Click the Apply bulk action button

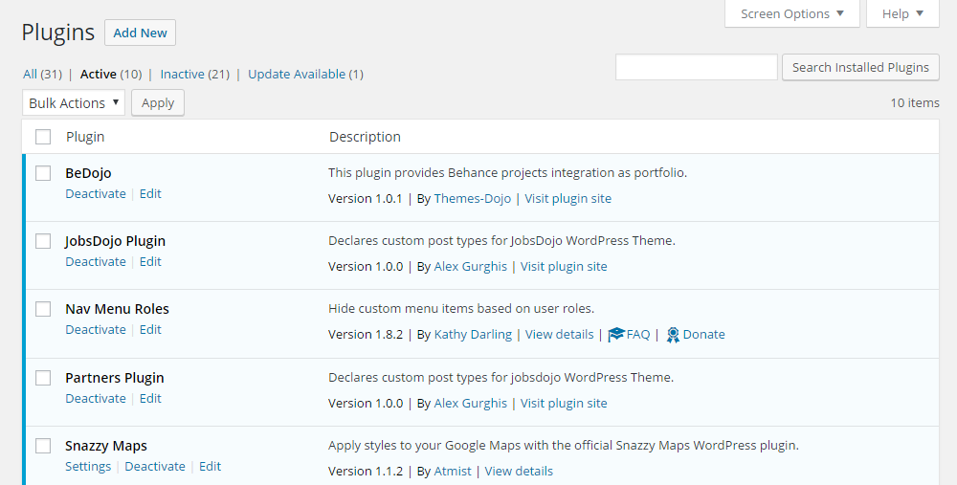click(158, 103)
